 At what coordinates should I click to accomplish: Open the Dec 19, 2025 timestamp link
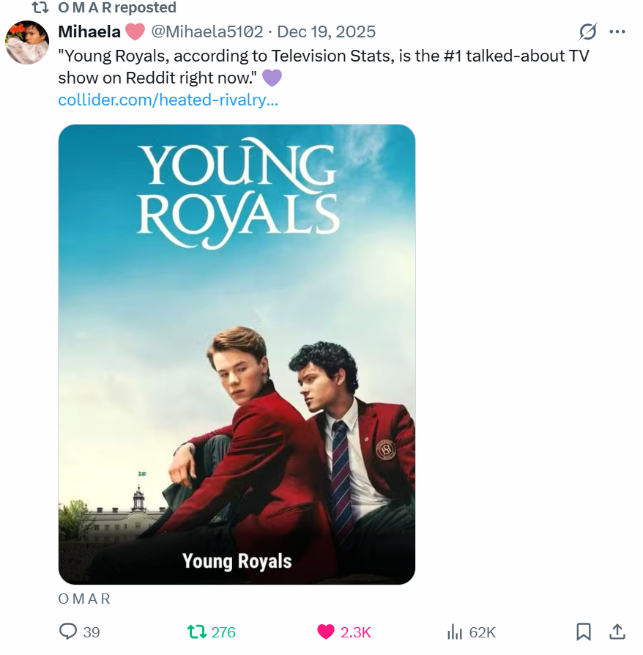pyautogui.click(x=327, y=32)
